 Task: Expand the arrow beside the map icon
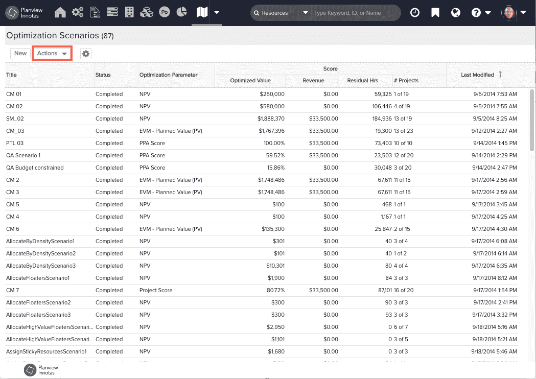pyautogui.click(x=216, y=13)
